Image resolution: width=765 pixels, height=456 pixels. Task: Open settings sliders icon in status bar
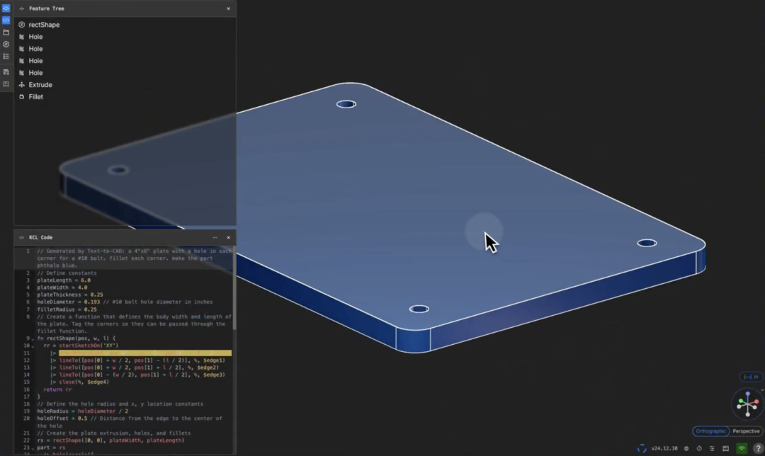[x=712, y=448]
